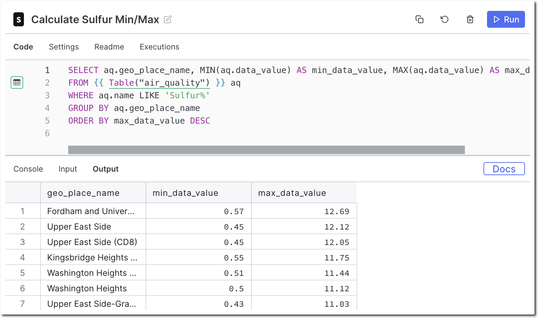Select the 'Washington Heights ...' cell in row 5
538x318 pixels.
coord(93,273)
